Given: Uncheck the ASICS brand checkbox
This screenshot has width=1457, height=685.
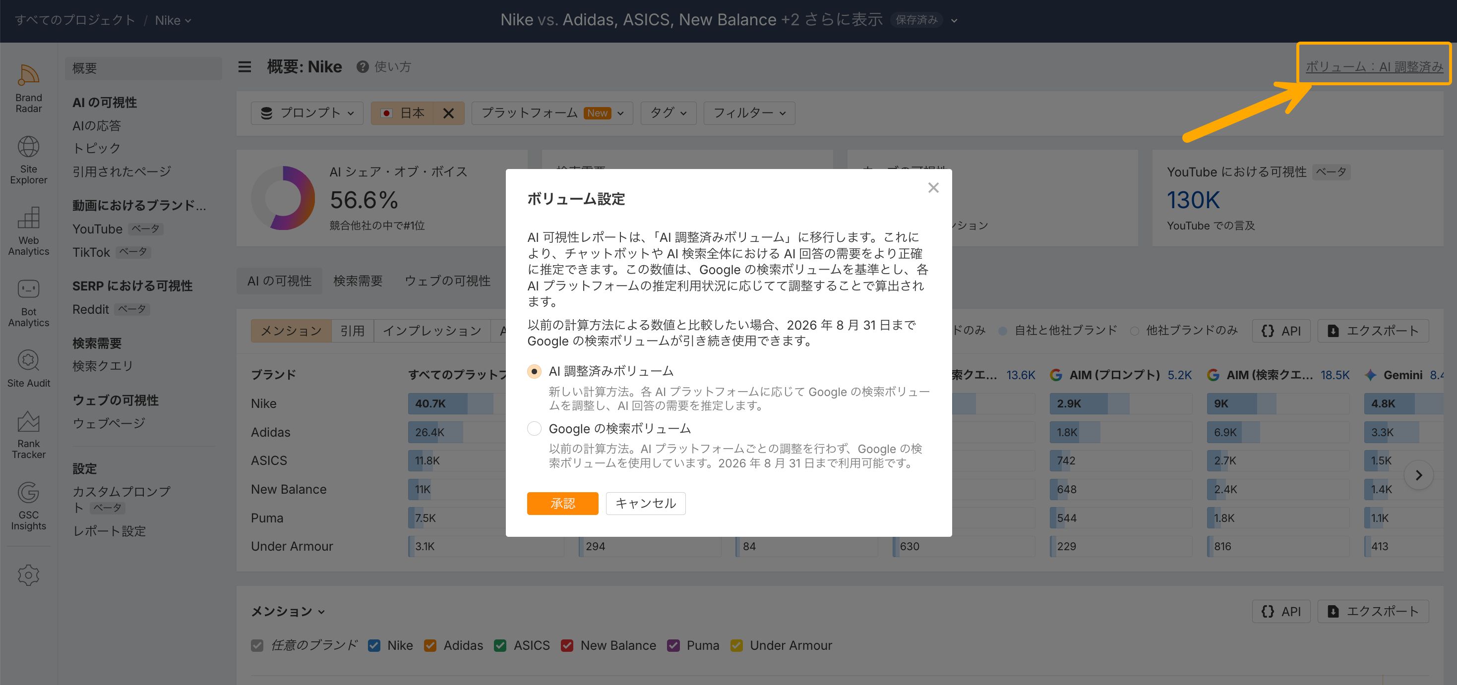Looking at the screenshot, I should click(500, 645).
